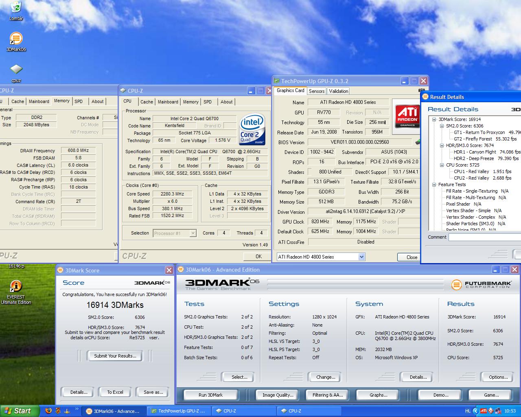Click the third quick launch icon
The width and height of the screenshot is (521, 417).
click(x=67, y=411)
